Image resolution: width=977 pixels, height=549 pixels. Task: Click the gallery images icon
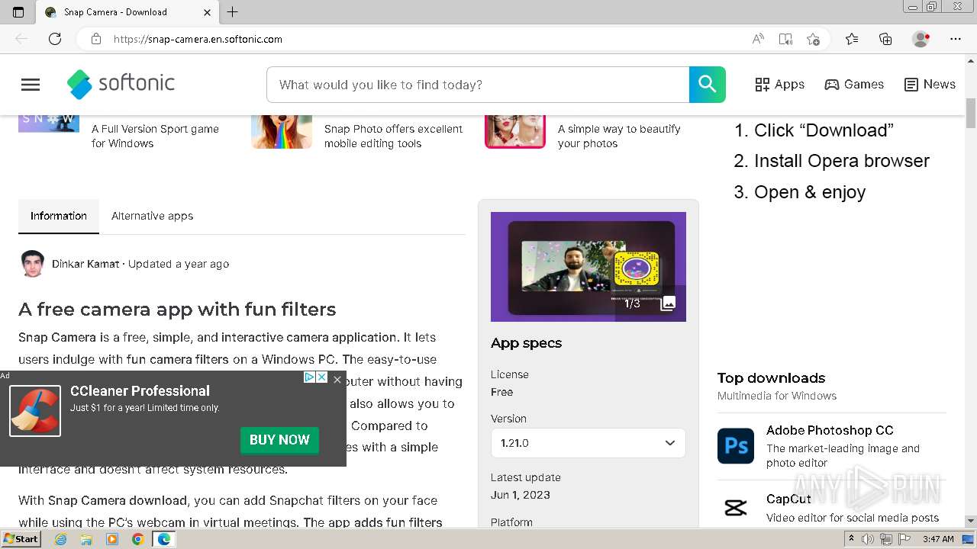668,303
